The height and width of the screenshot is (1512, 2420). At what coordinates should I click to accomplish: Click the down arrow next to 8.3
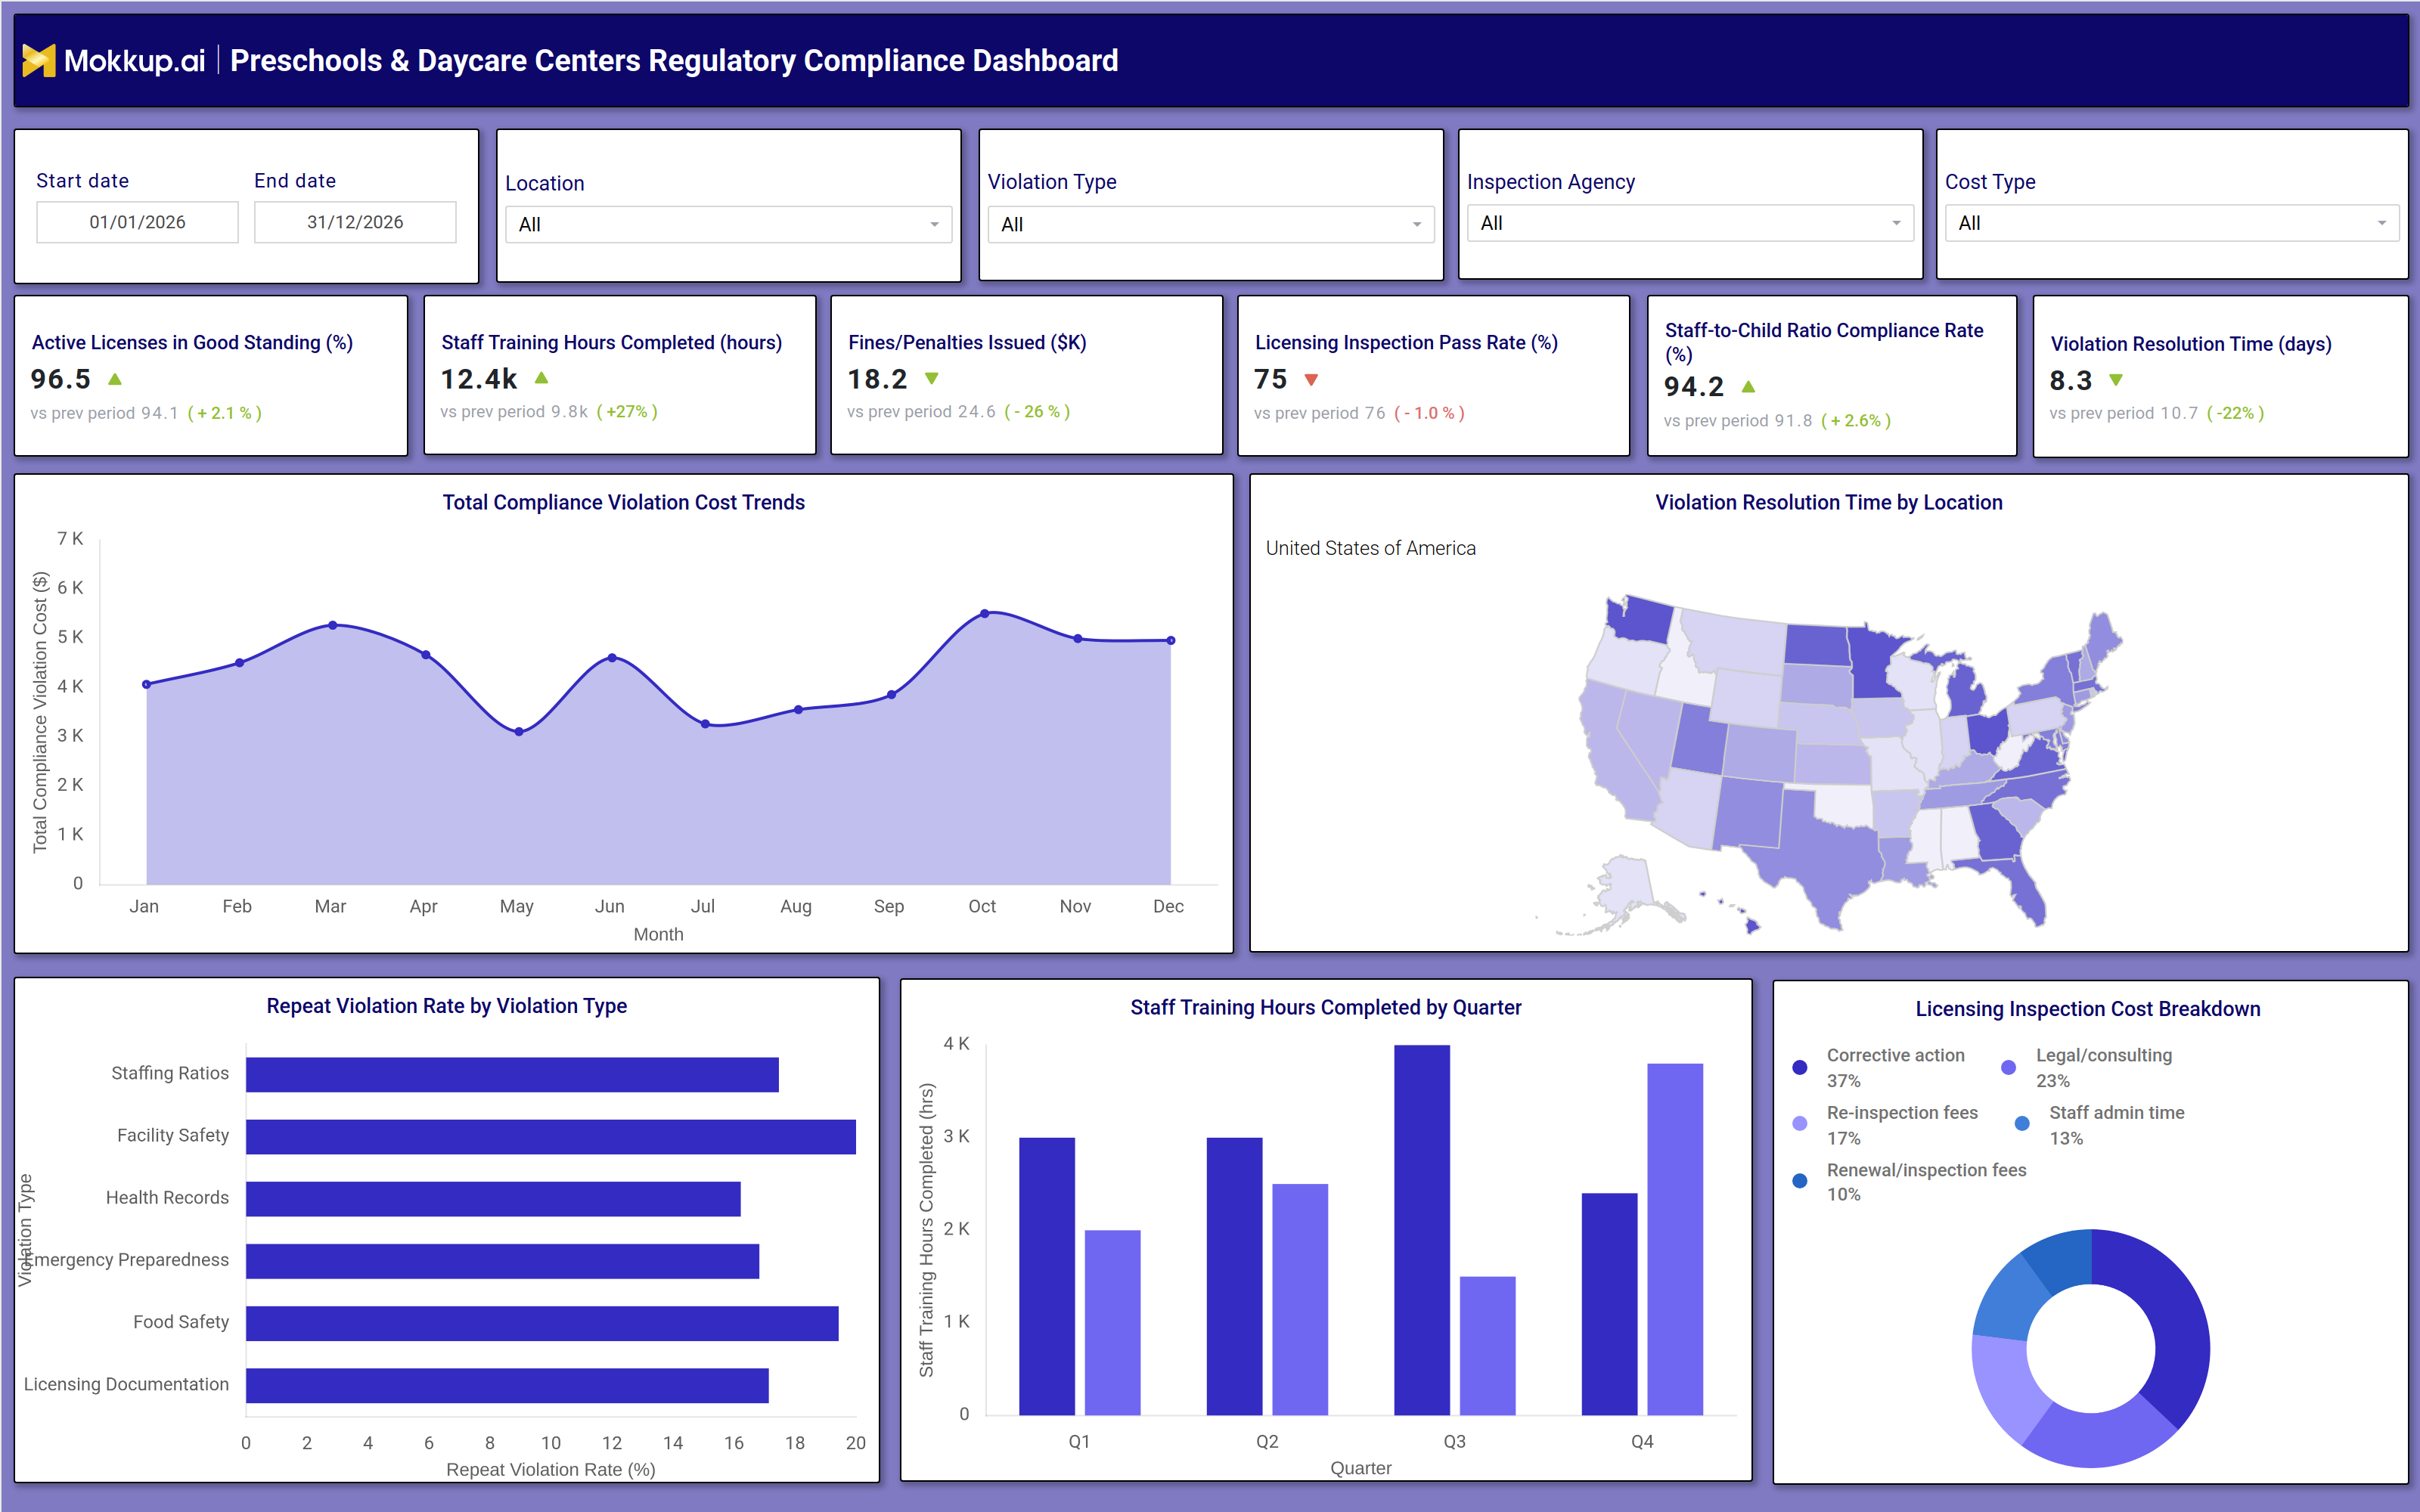click(x=2116, y=380)
